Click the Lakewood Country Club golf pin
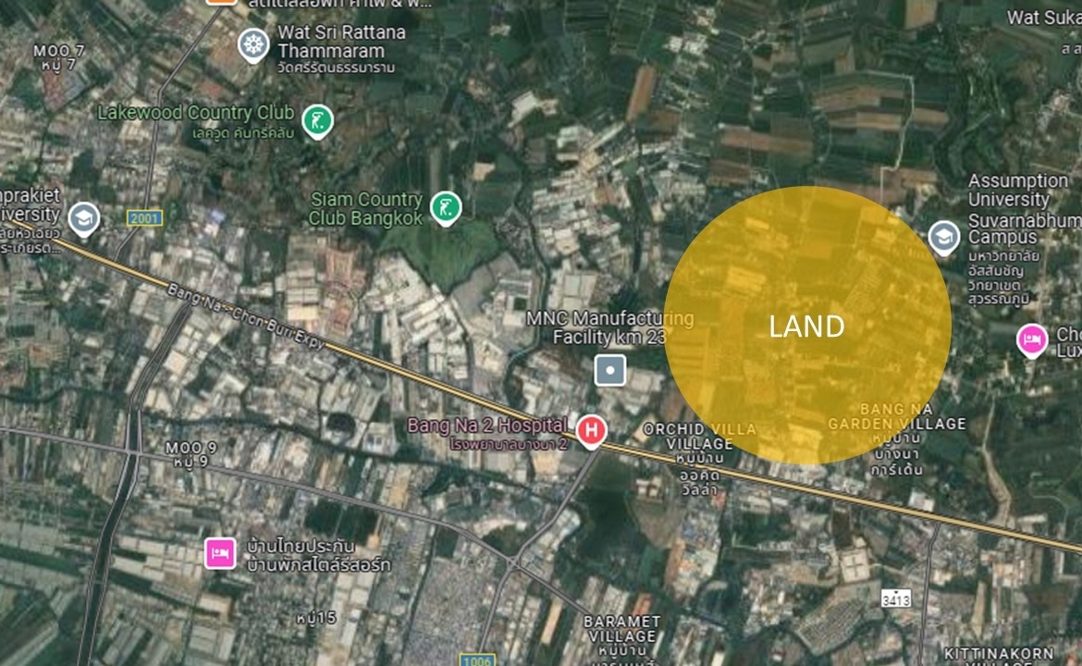 (x=317, y=121)
